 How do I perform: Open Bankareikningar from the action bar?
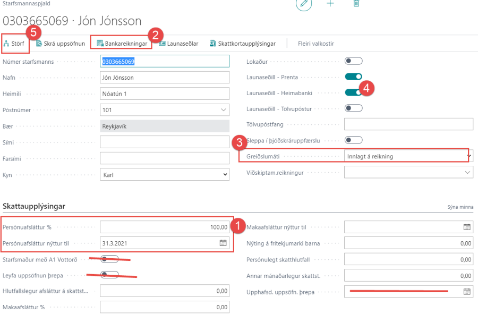tap(122, 44)
